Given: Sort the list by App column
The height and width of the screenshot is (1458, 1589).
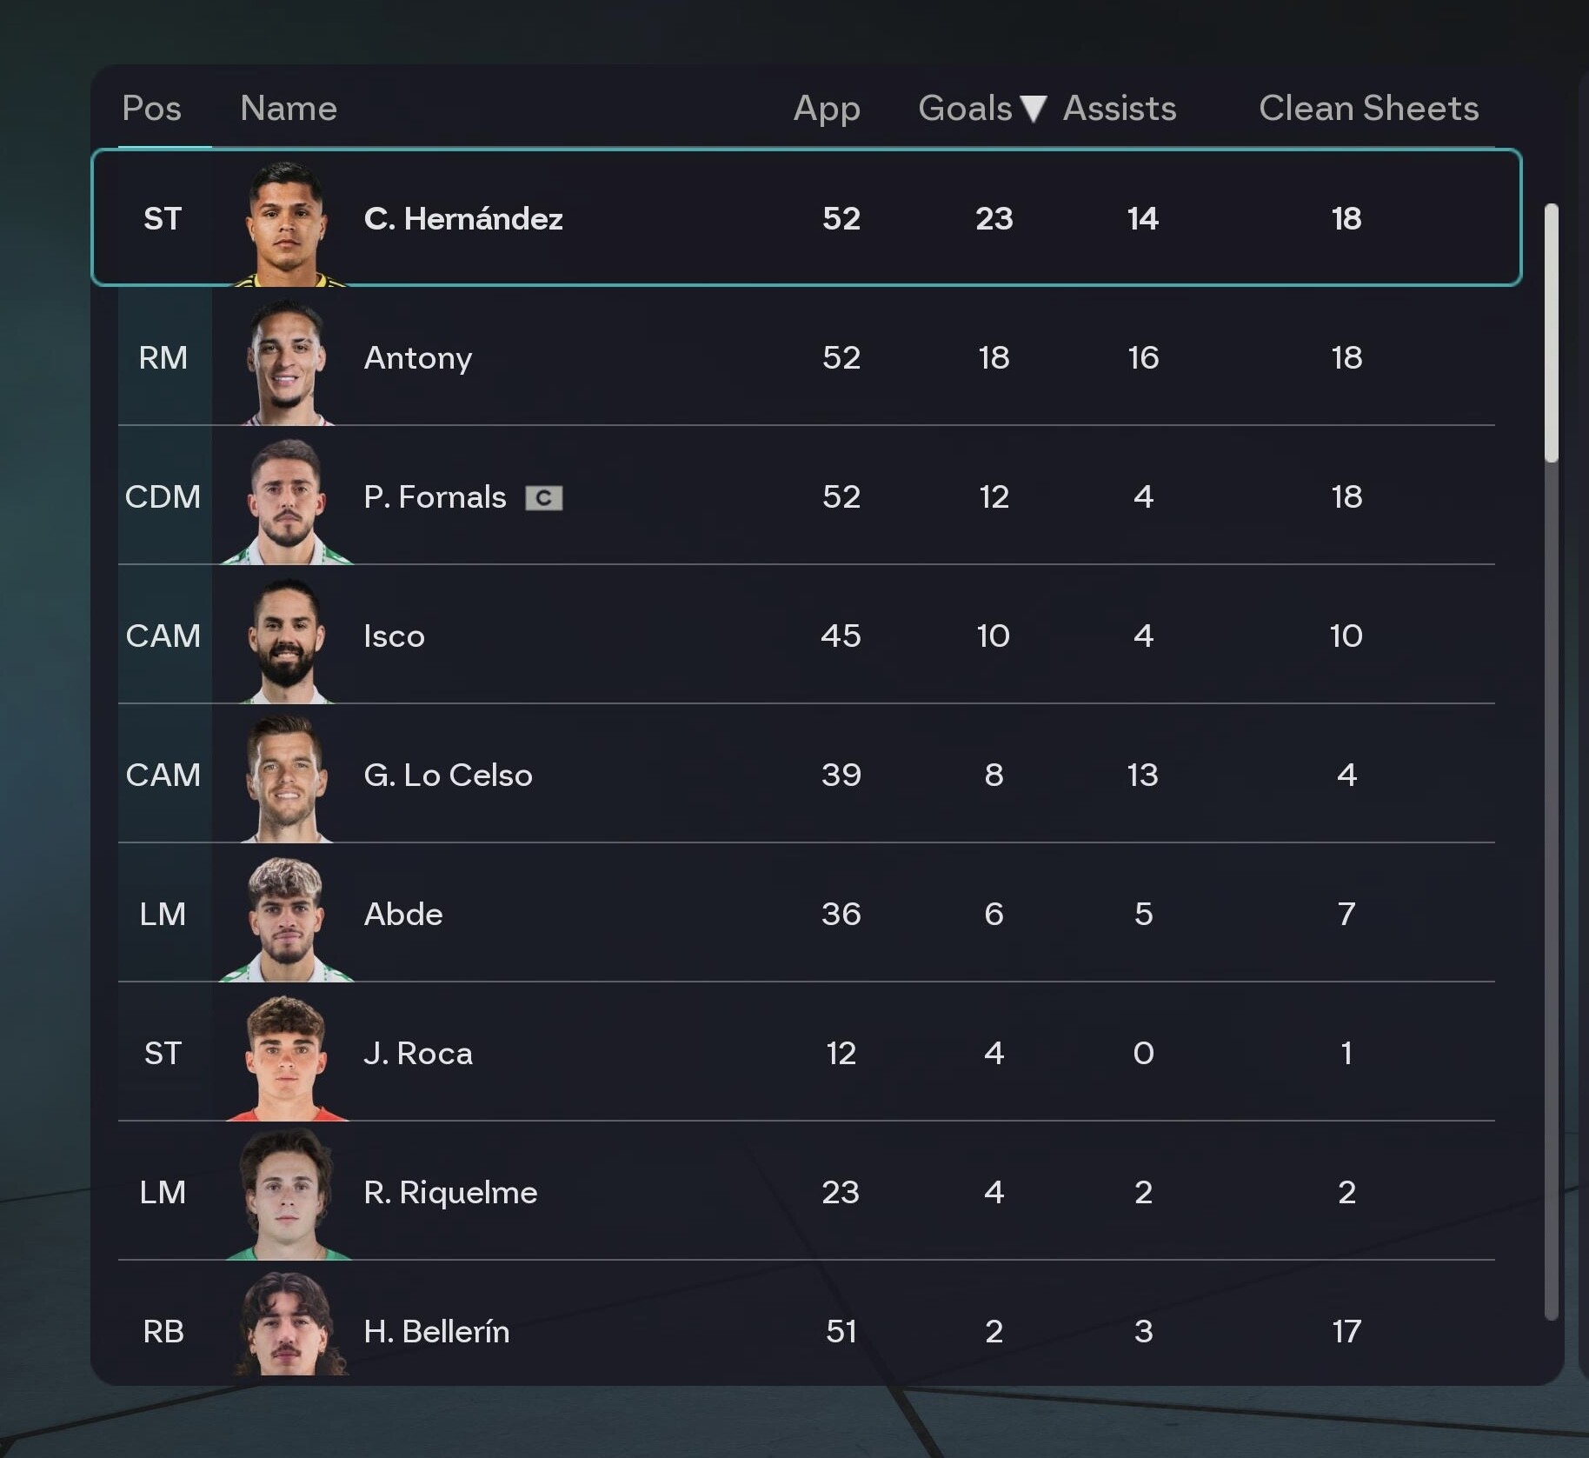Looking at the screenshot, I should pyautogui.click(x=827, y=109).
